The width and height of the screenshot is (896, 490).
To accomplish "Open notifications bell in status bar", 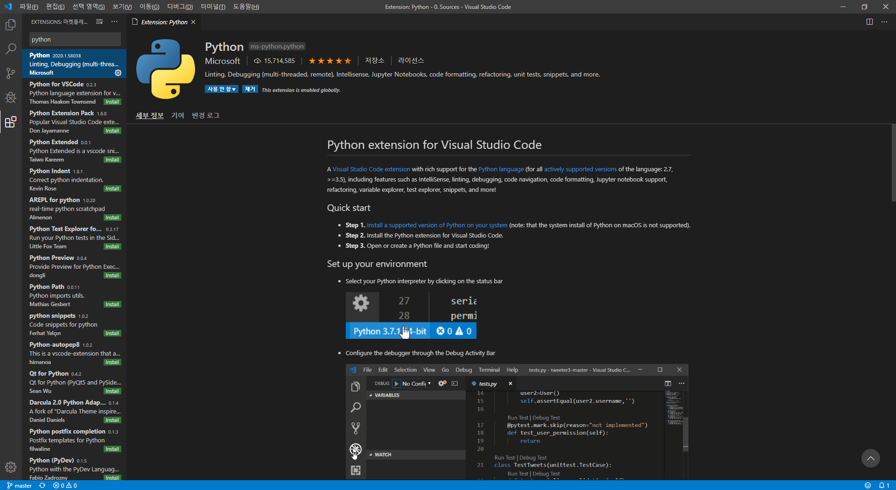I will pos(884,485).
